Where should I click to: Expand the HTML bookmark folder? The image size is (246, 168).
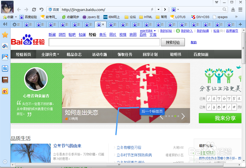146,17
